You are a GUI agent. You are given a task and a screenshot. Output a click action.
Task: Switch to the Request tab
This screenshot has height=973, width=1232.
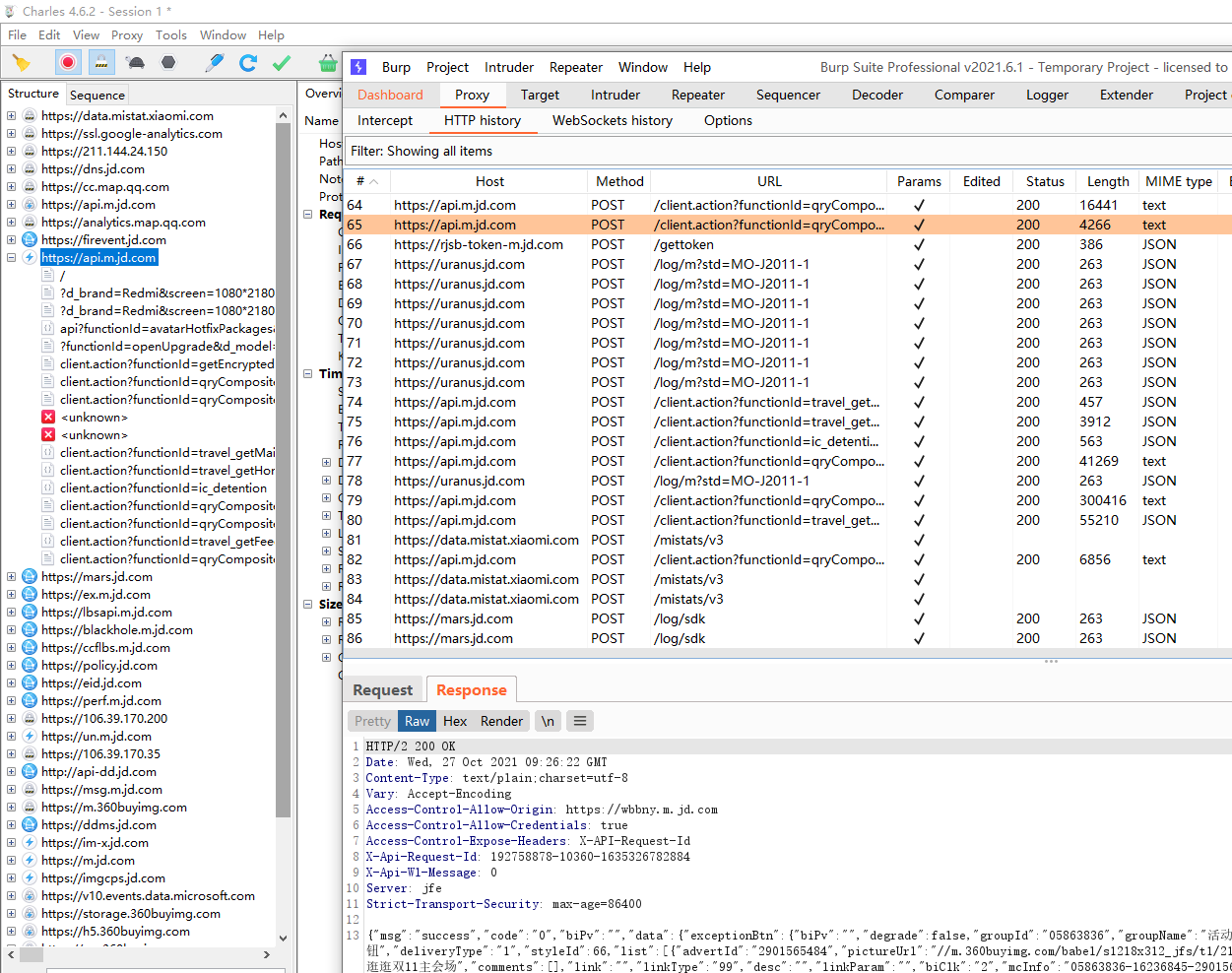pyautogui.click(x=382, y=690)
